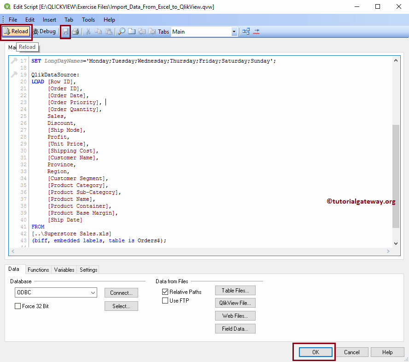Expand the Tabs combo box arrow
Viewport: 409px width, 362px height.
(234, 31)
